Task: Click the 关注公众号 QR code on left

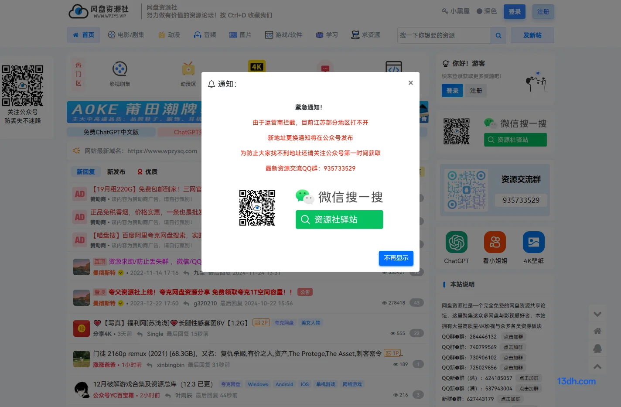Action: 23,86
